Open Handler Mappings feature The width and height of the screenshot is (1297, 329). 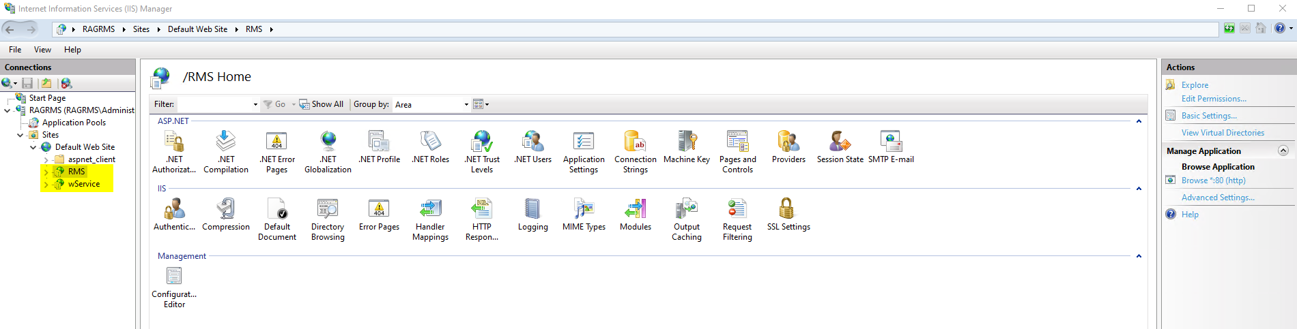431,219
